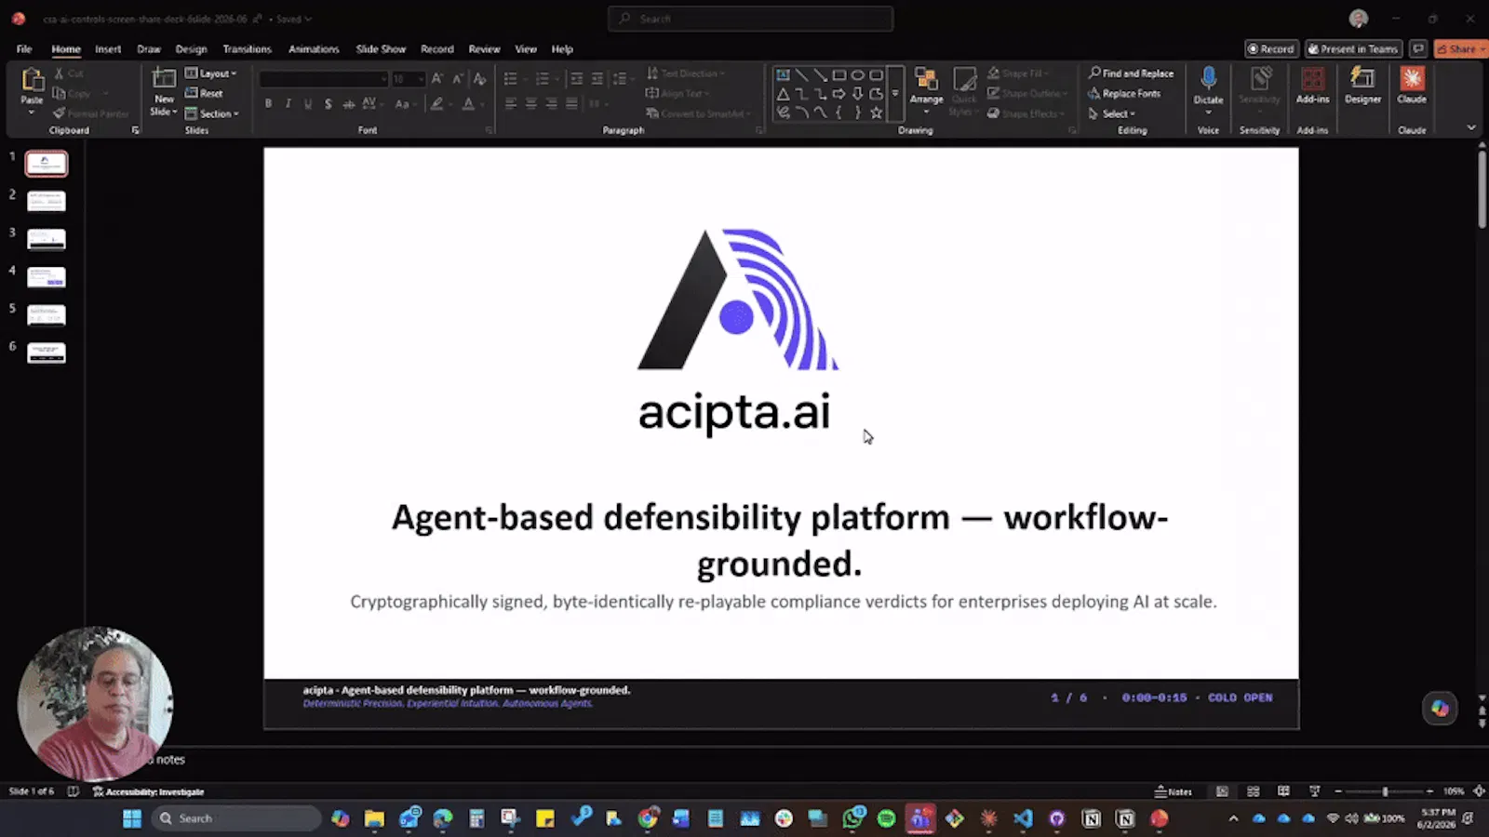Click the font color button
This screenshot has height=837, width=1489.
469,104
